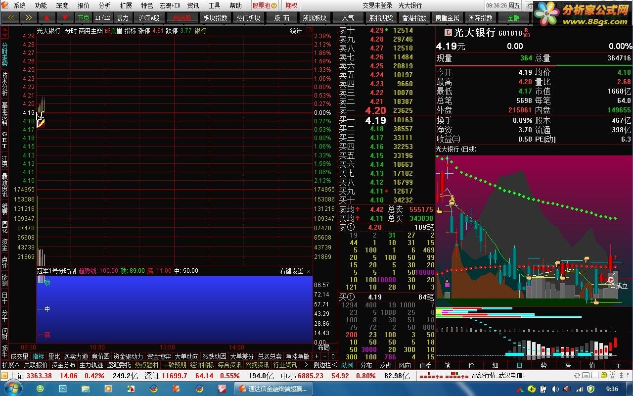
Task: Open the 报价 menu
Action: [84, 5]
